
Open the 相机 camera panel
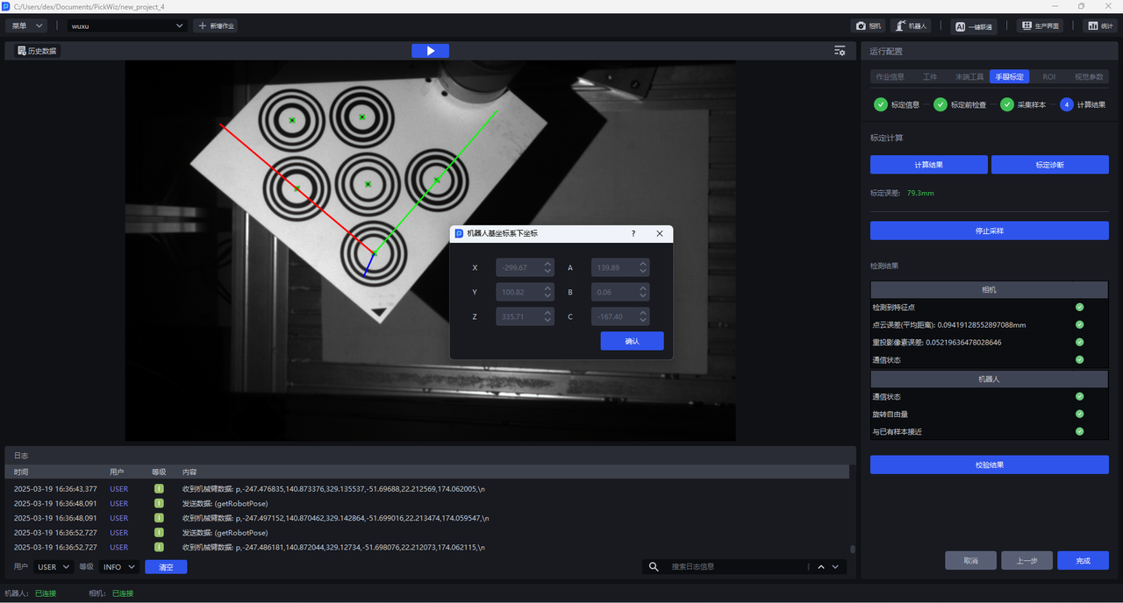(868, 26)
